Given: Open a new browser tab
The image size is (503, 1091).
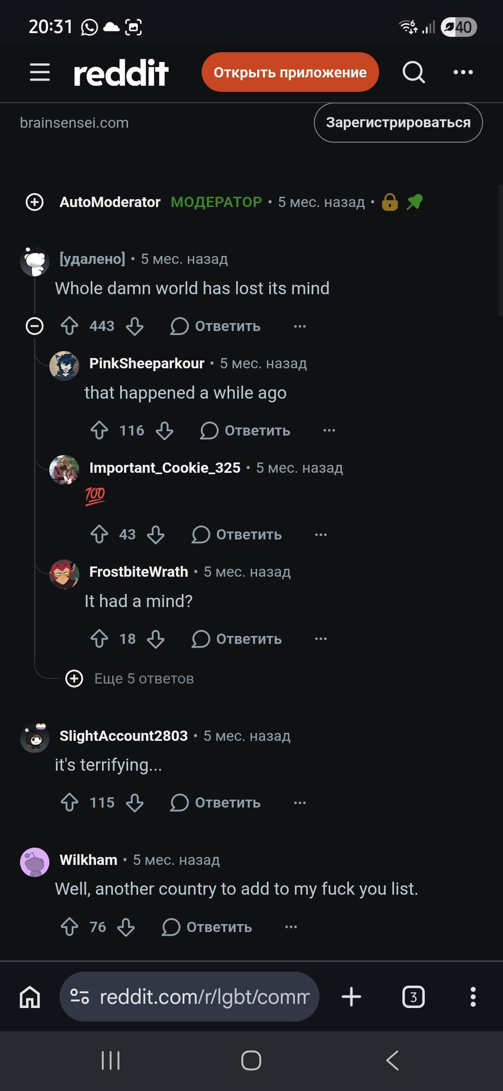Looking at the screenshot, I should [351, 997].
